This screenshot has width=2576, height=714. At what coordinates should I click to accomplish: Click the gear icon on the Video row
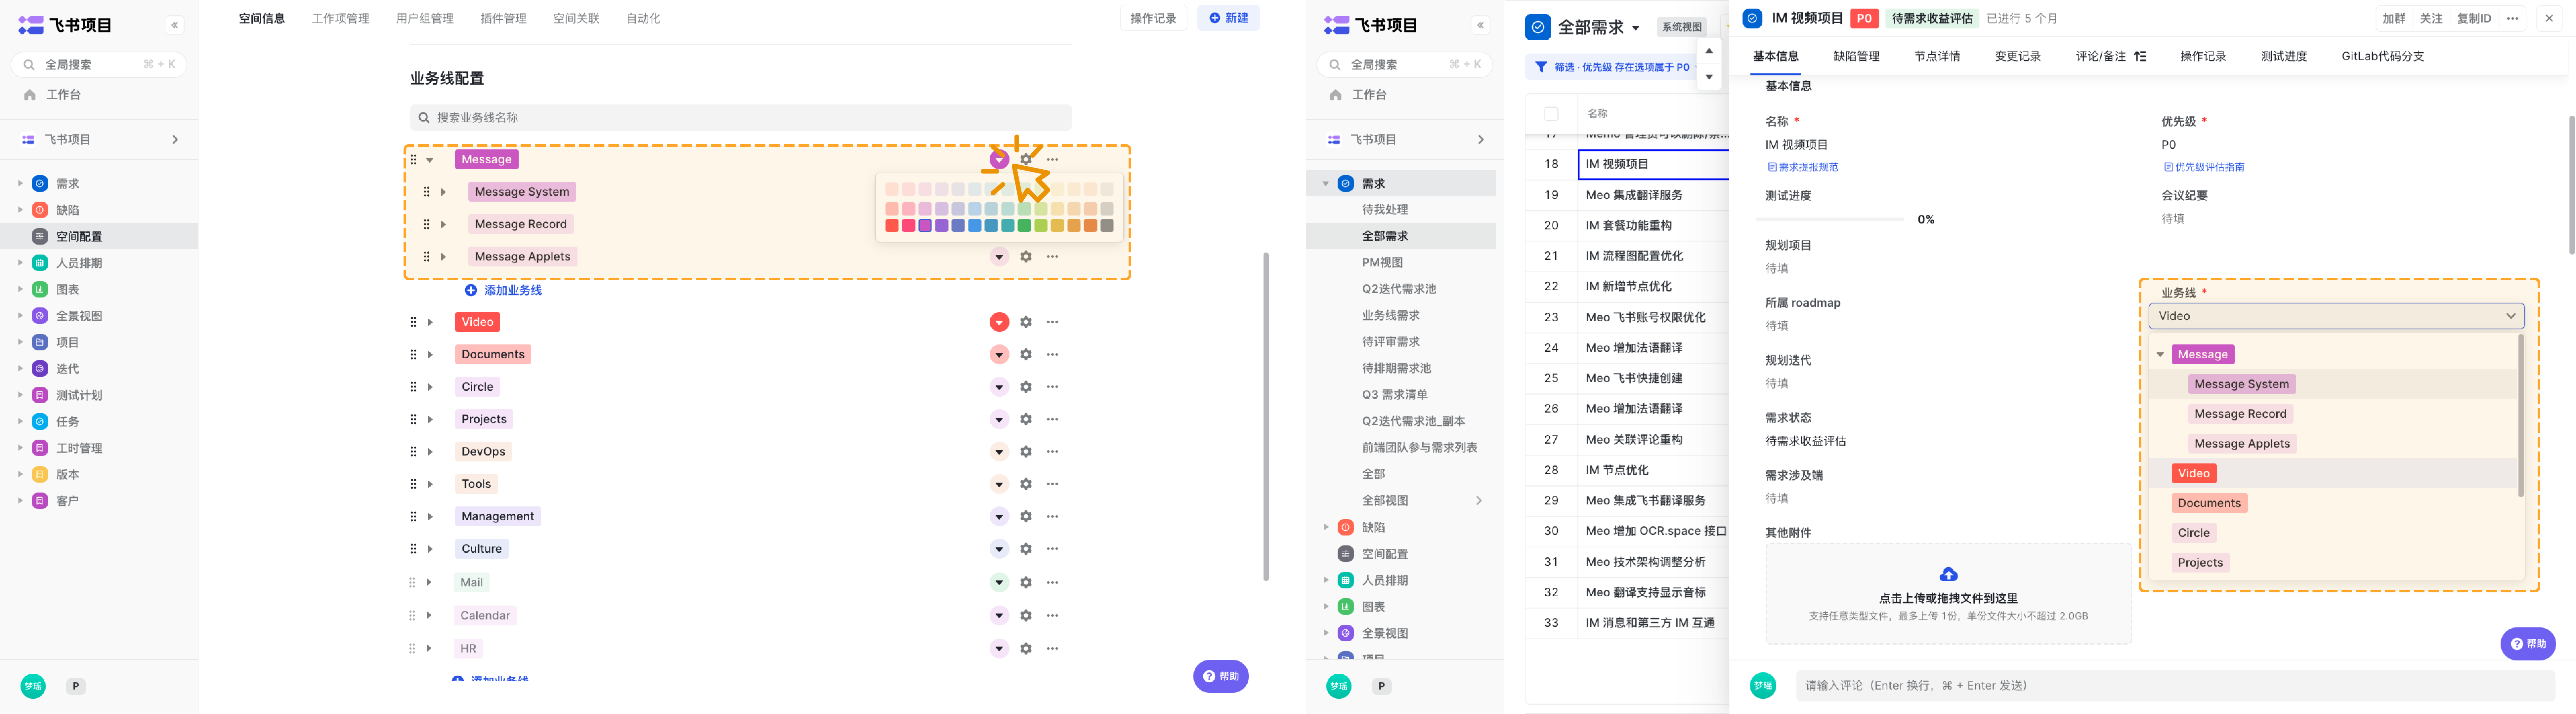click(x=1026, y=322)
